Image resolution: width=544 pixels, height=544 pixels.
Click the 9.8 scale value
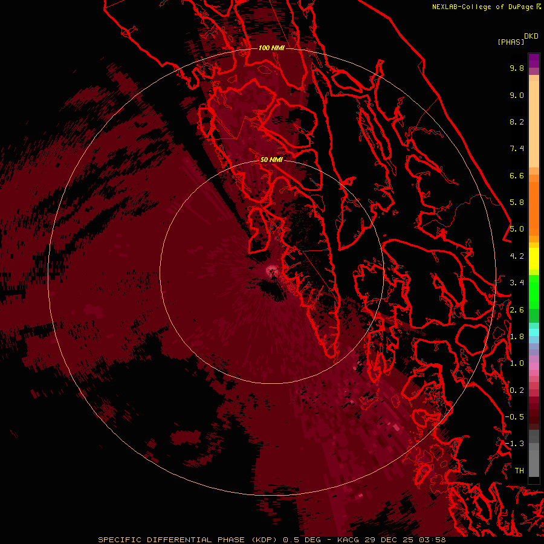tap(517, 68)
